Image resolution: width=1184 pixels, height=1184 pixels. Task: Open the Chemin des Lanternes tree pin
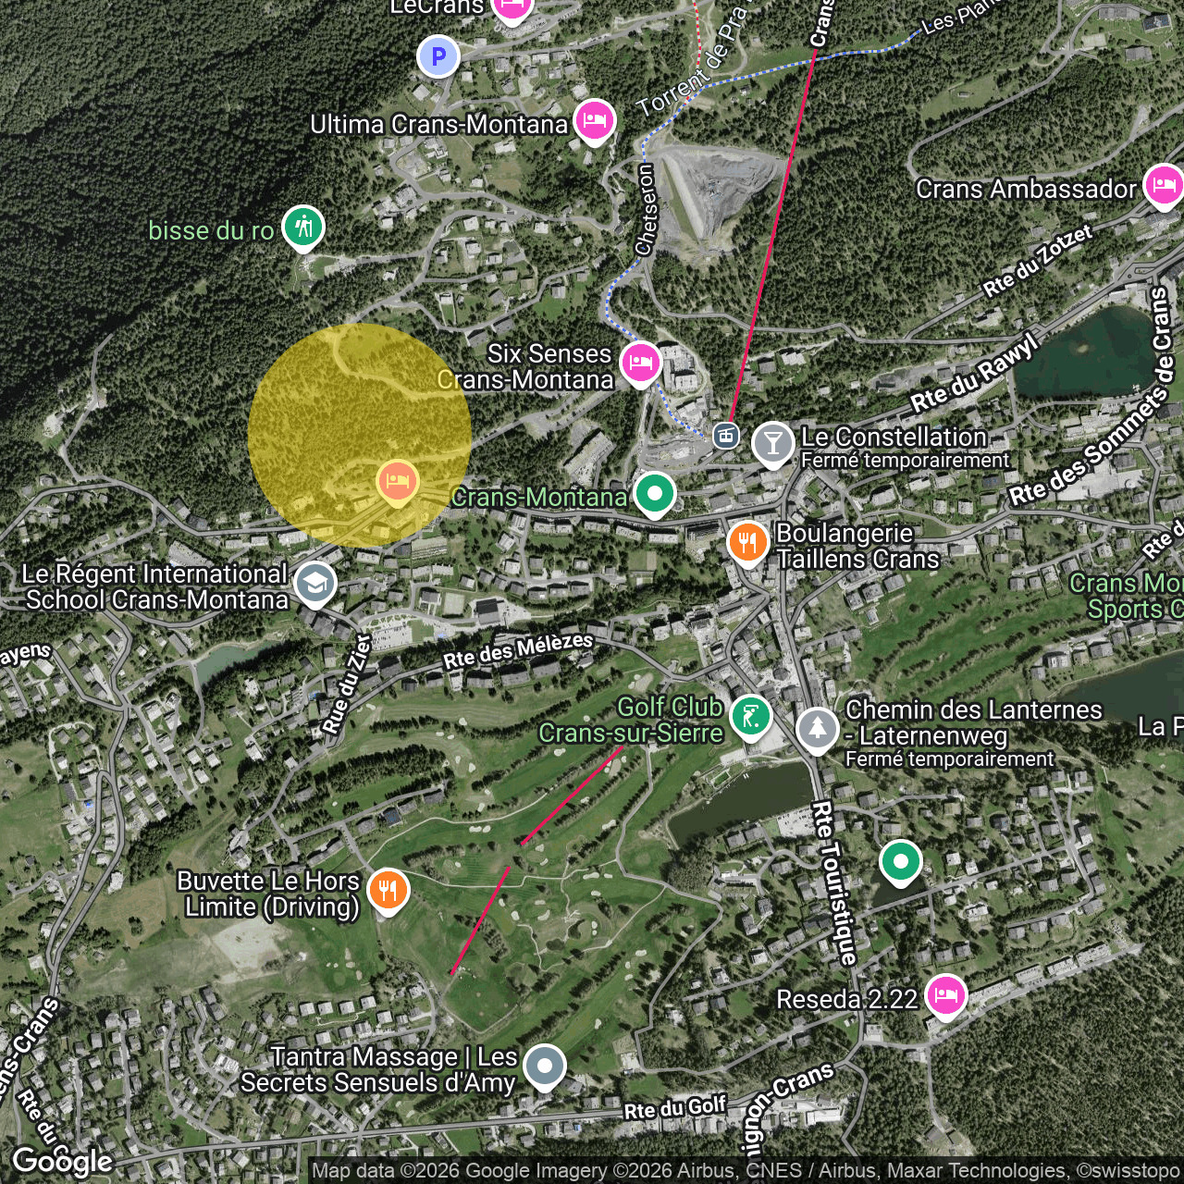click(817, 731)
